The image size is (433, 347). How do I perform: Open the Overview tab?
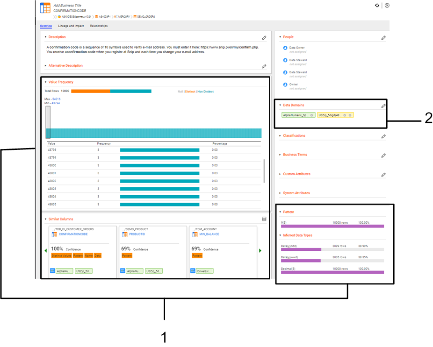46,26
